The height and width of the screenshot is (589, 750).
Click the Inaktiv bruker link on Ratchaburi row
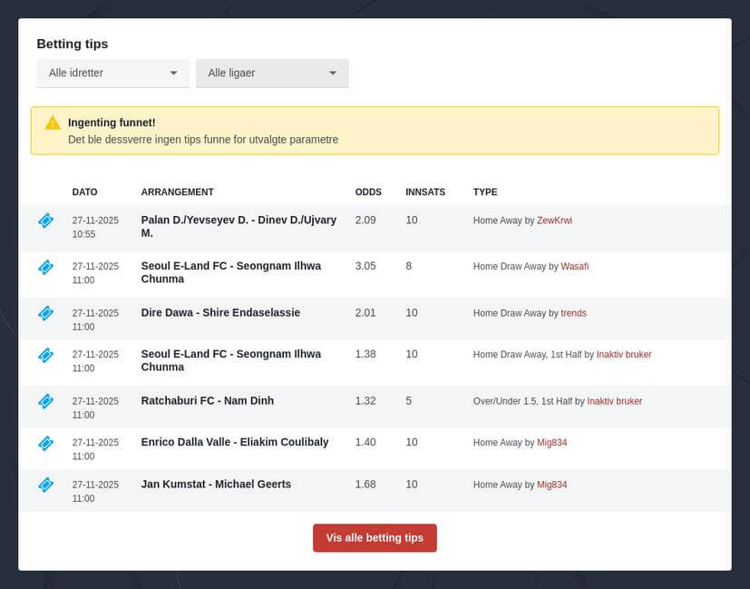(x=615, y=401)
